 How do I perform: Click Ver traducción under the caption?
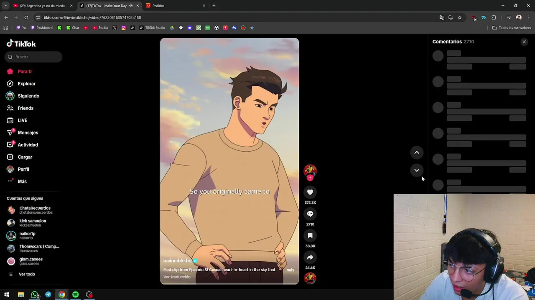pyautogui.click(x=177, y=277)
